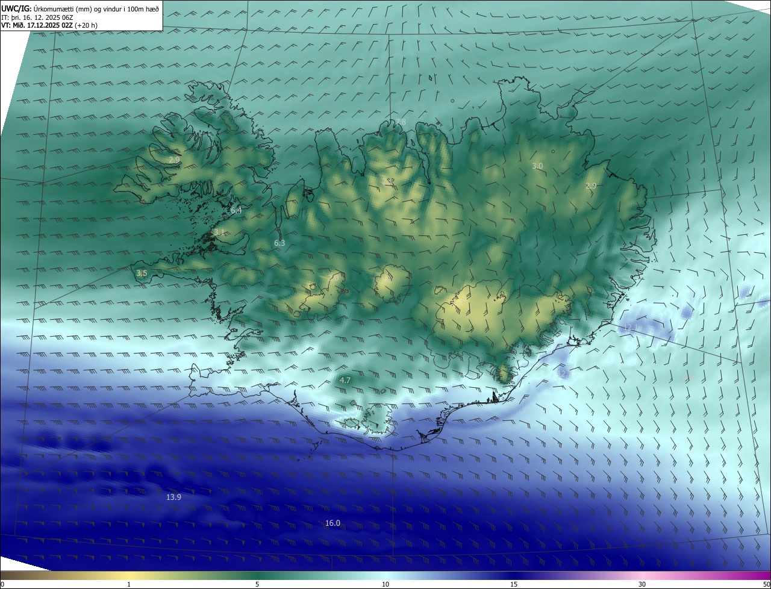
Task: Click the 3.5 value on the Snæfellsnes peninsula
Action: [142, 273]
